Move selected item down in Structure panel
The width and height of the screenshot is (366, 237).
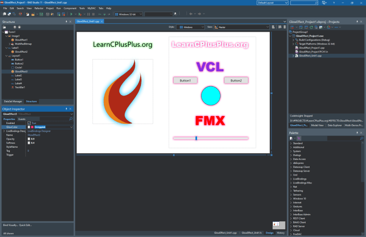click(x=20, y=27)
